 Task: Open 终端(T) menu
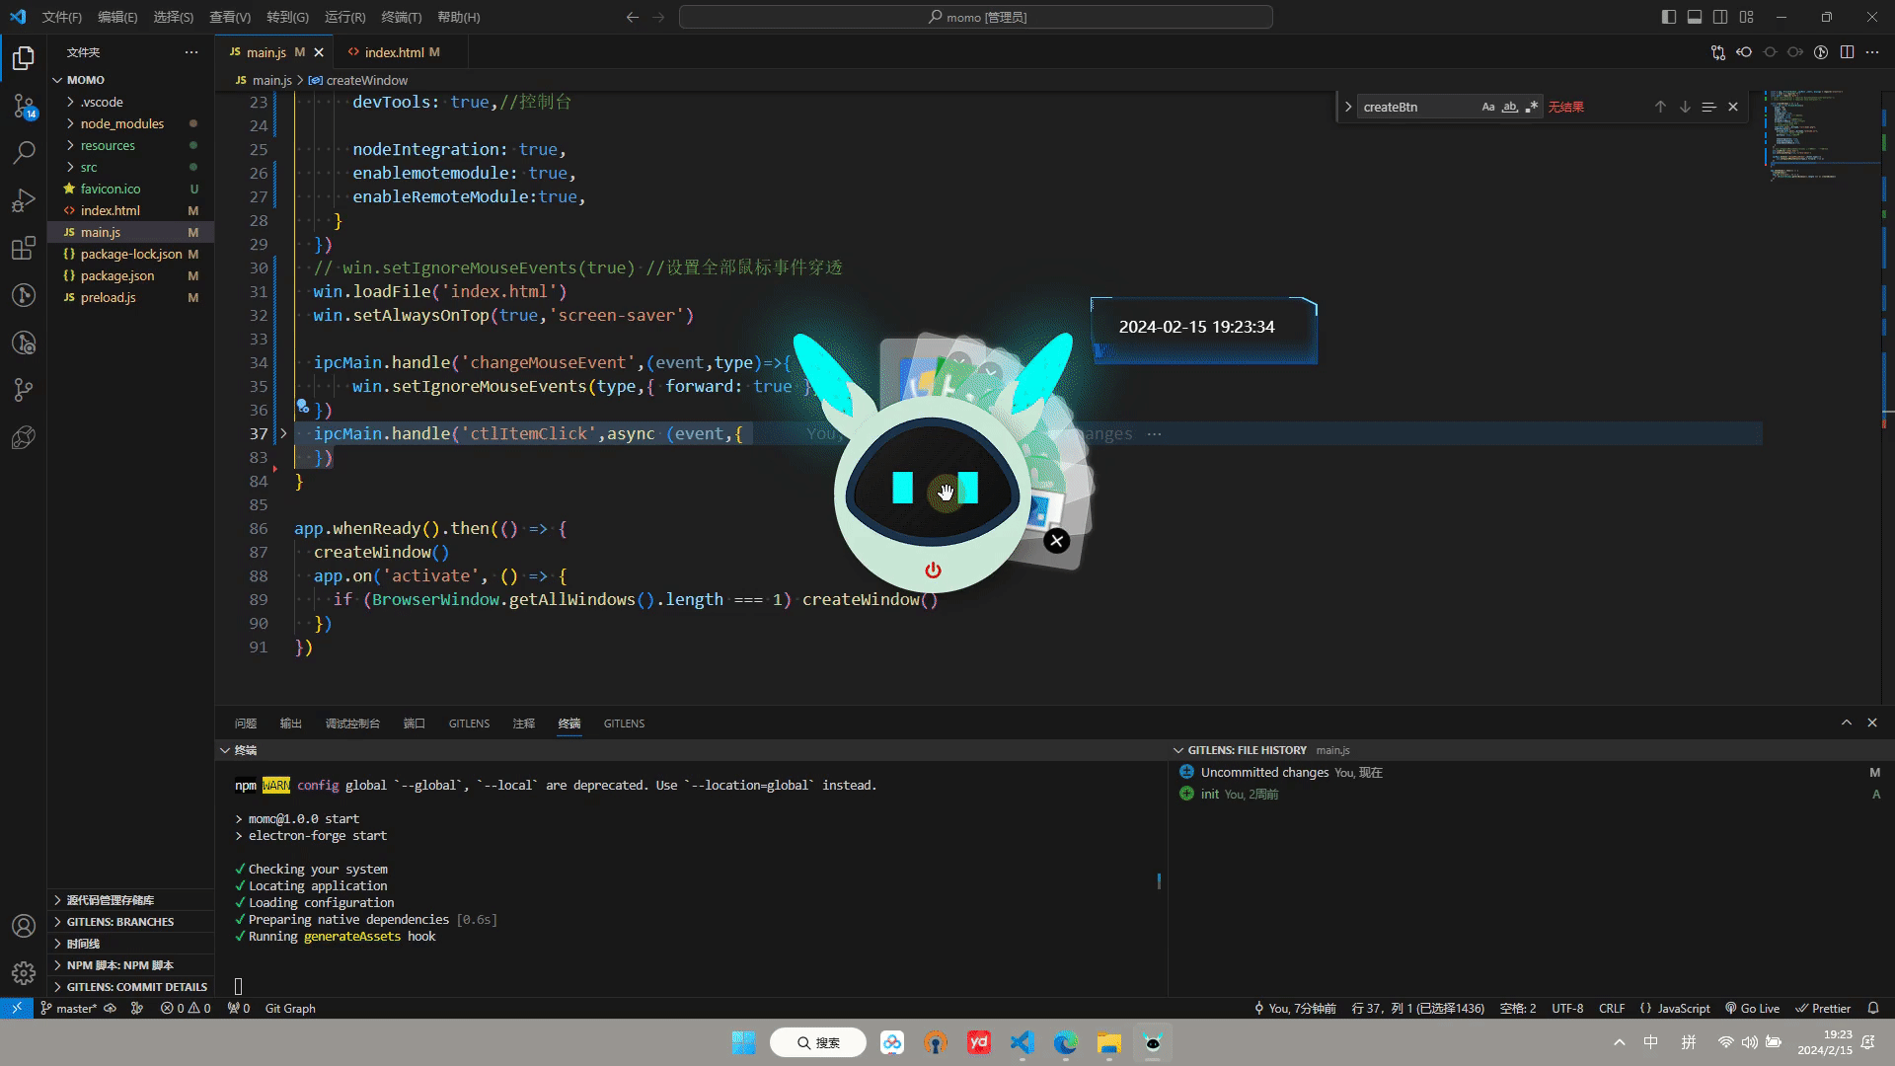[x=401, y=17]
